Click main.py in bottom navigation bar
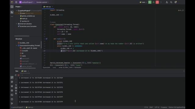 pyautogui.click(x=30, y=107)
